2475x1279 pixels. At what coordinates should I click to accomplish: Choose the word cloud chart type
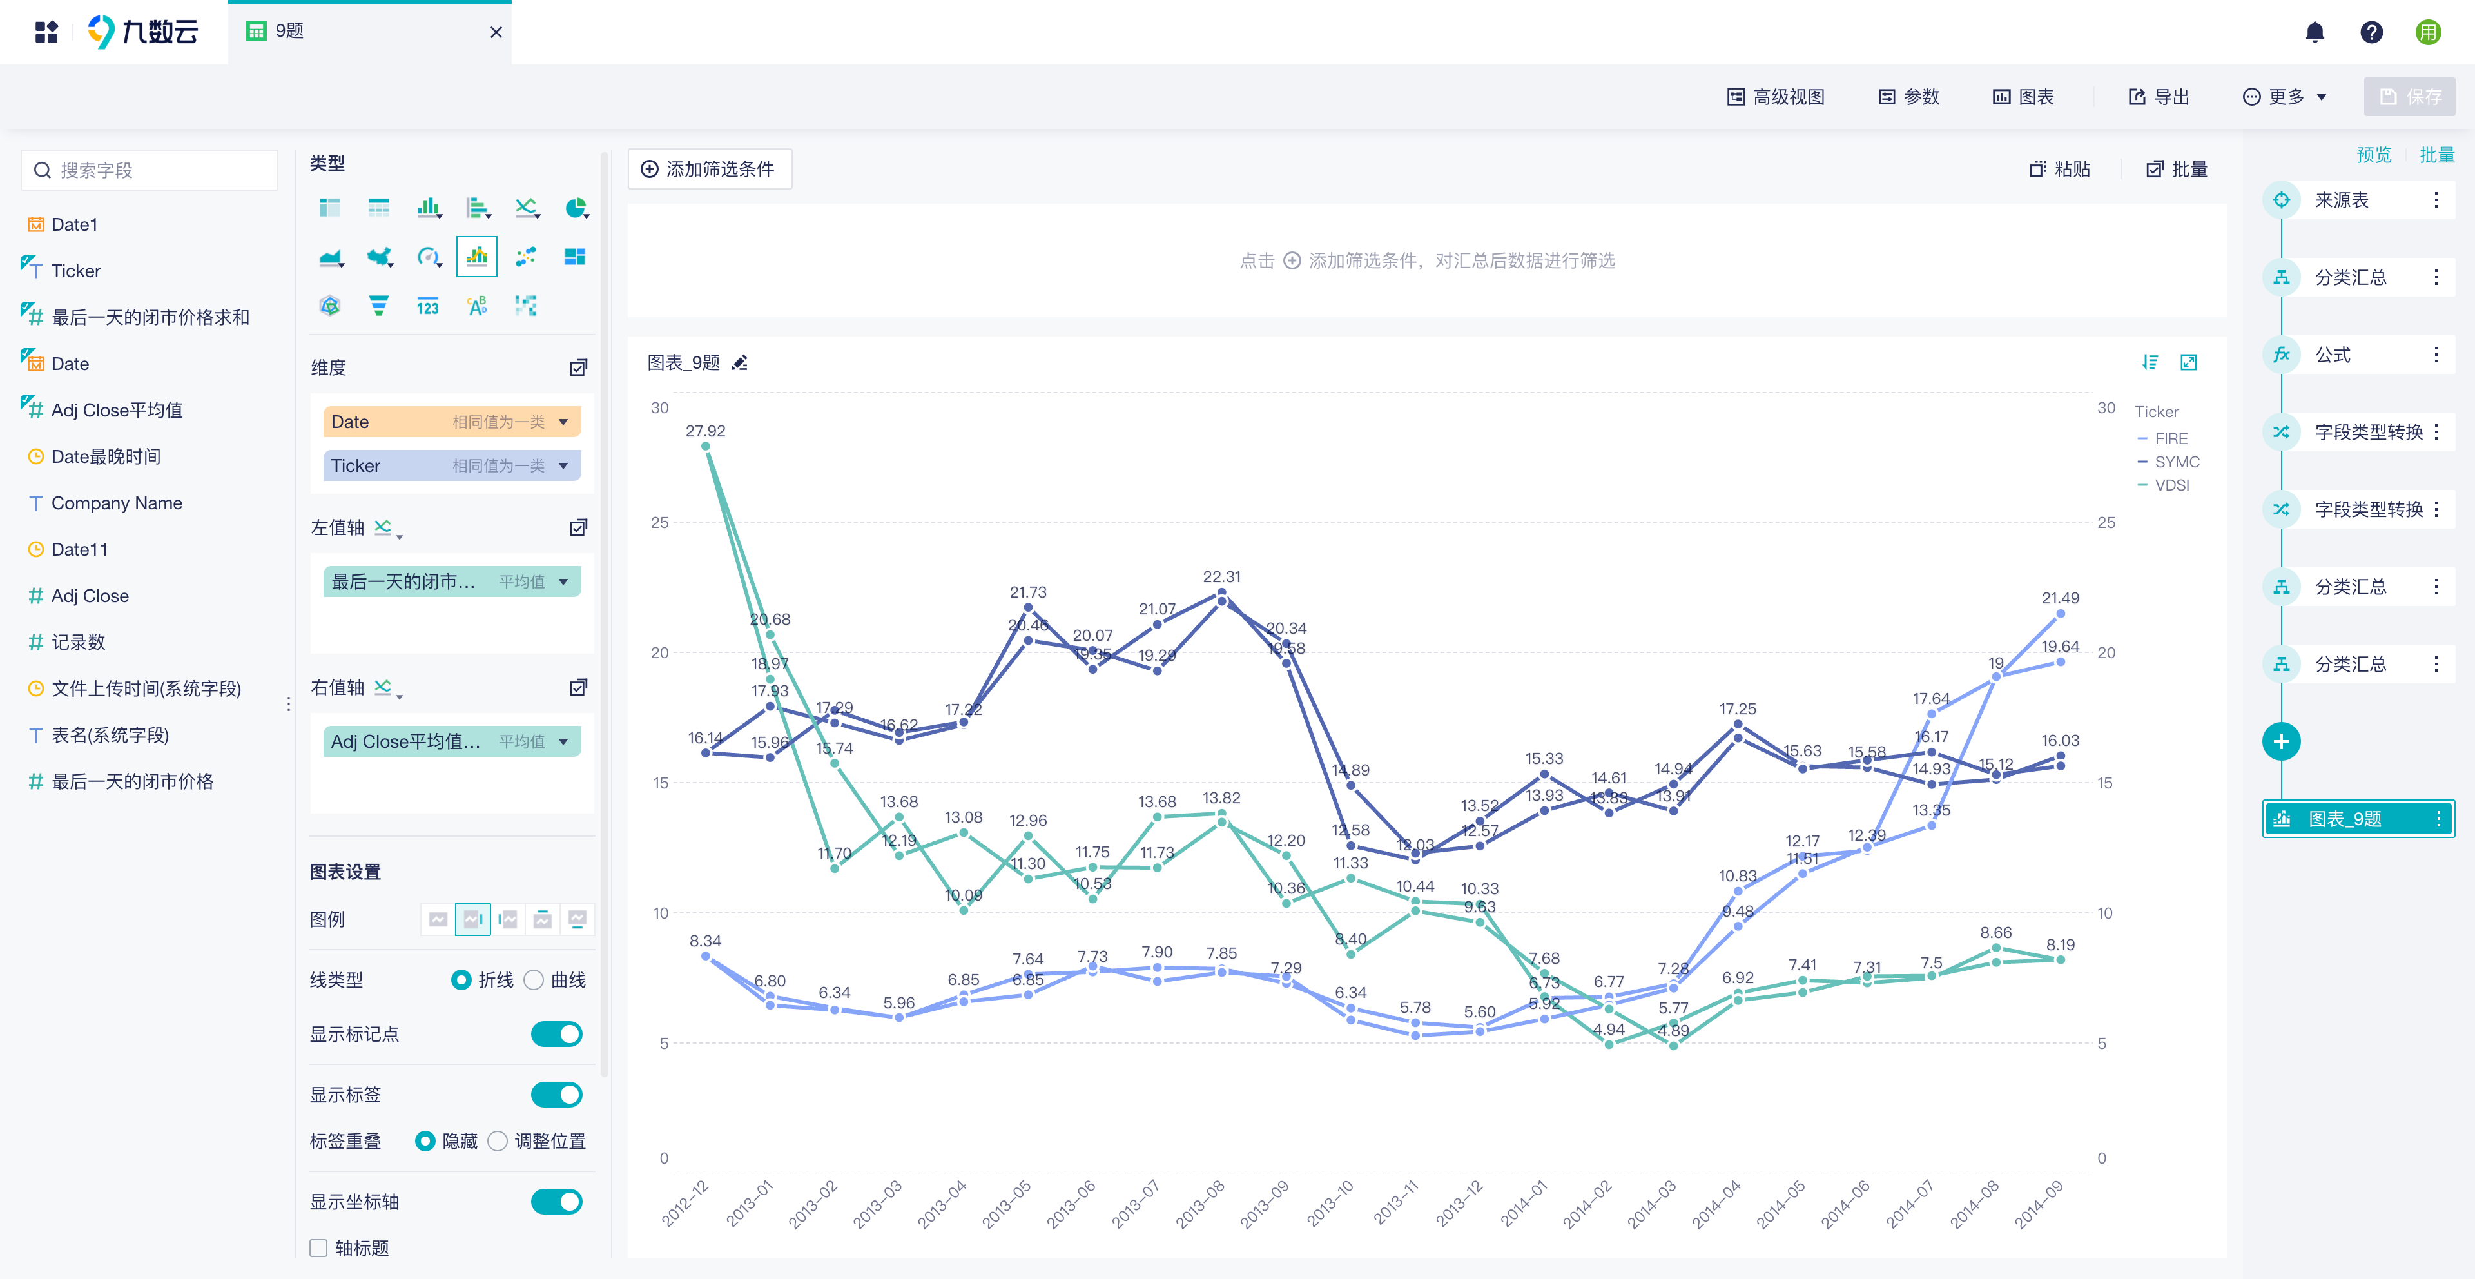click(x=476, y=306)
